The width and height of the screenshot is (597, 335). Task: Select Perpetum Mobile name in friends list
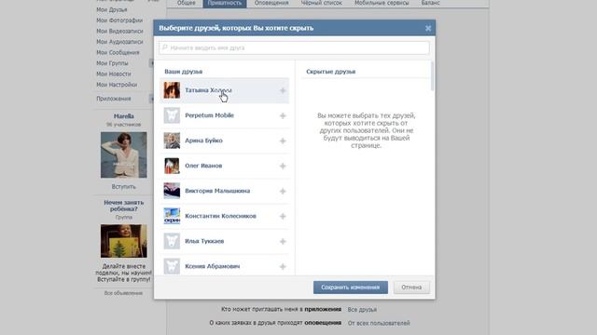[209, 115]
